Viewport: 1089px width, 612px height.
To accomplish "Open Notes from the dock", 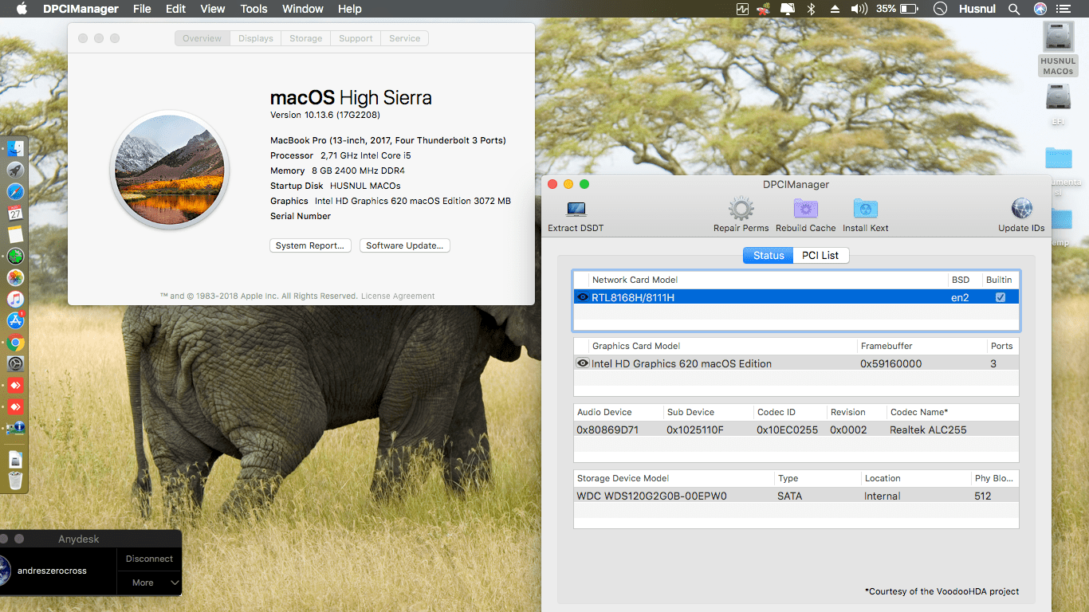I will (15, 235).
